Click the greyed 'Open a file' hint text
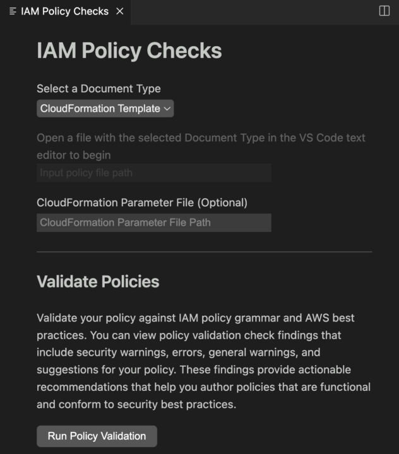Image resolution: width=399 pixels, height=454 pixels. click(x=201, y=146)
